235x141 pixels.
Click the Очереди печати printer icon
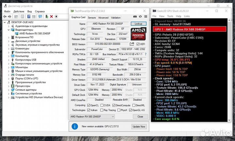pyautogui.click(x=13, y=75)
